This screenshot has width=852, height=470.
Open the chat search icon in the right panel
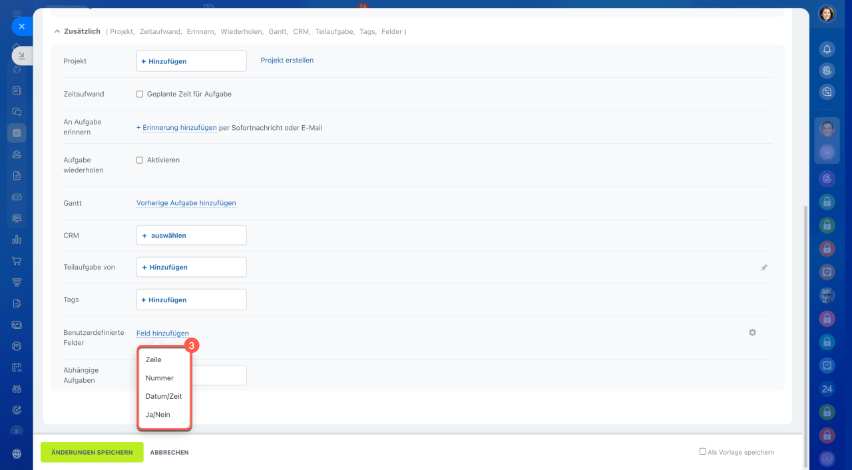pyautogui.click(x=827, y=93)
